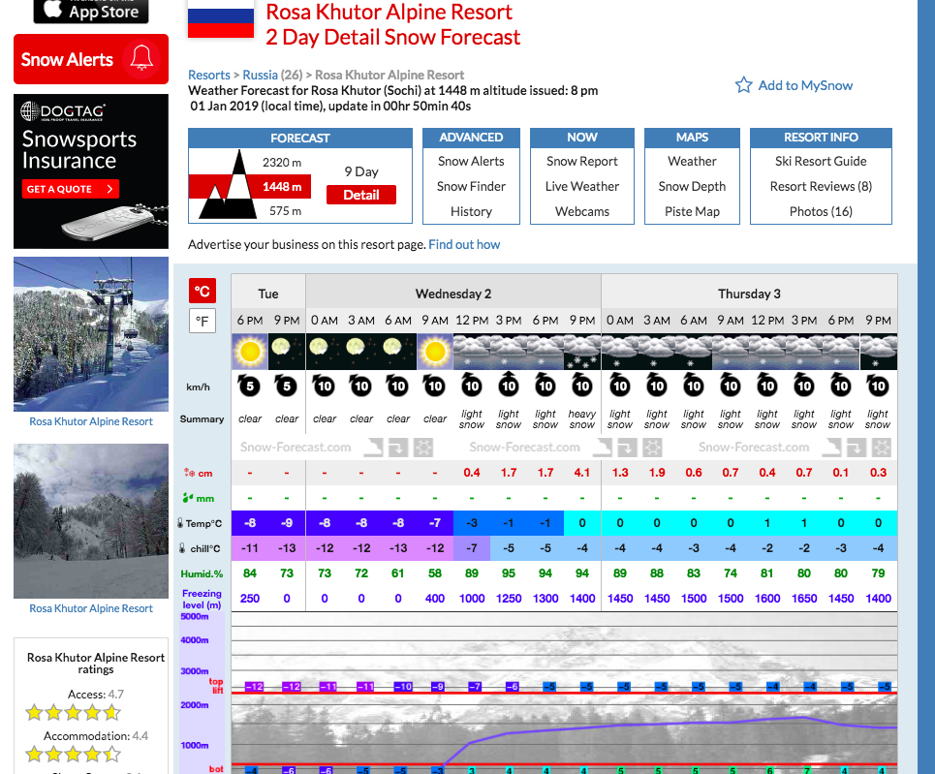Click the Access rating stars
935x774 pixels.
point(73,712)
